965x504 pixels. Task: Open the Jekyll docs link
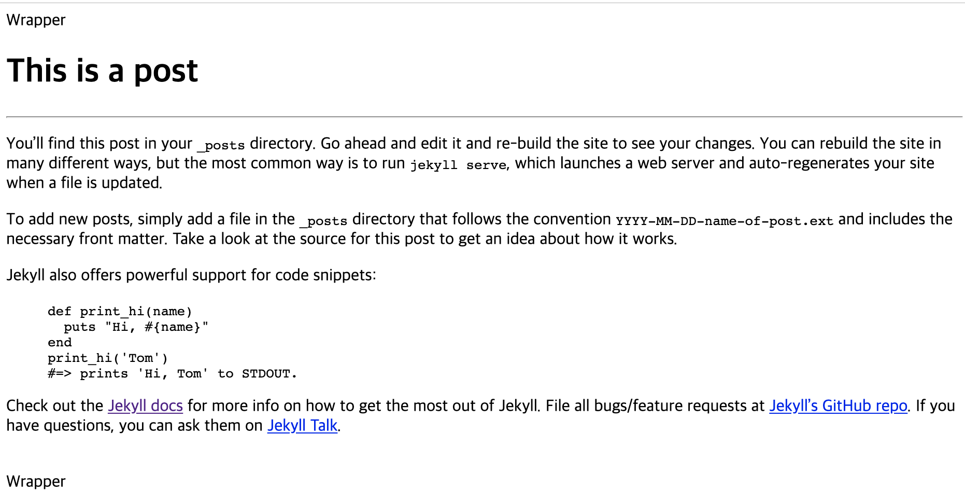pyautogui.click(x=145, y=405)
